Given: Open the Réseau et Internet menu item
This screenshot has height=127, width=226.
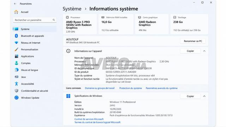Looking at the screenshot, I should click(31, 43).
